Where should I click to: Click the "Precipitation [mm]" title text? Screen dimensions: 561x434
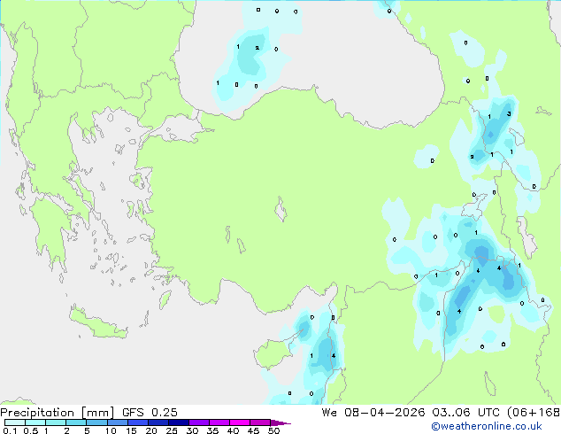tap(58, 413)
